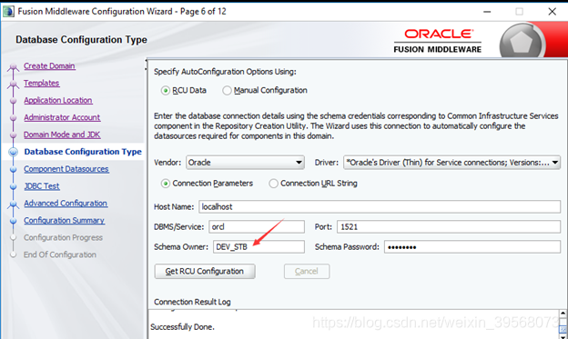Image resolution: width=568 pixels, height=339 pixels.
Task: Click the step bullet beside Advanced Configuration
Action: click(x=14, y=204)
